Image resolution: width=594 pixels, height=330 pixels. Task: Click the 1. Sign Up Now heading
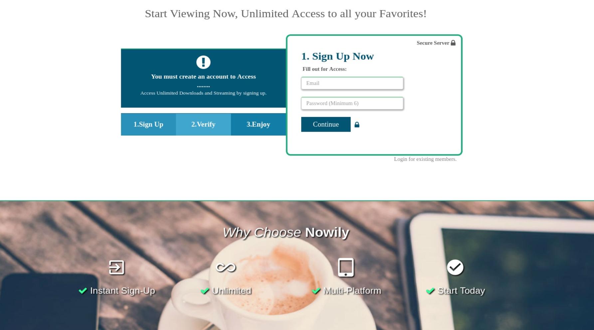pos(337,56)
